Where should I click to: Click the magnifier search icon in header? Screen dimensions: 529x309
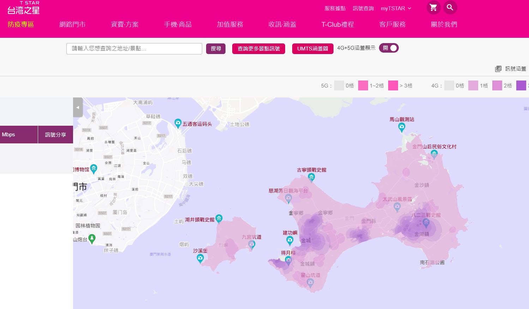coord(450,8)
